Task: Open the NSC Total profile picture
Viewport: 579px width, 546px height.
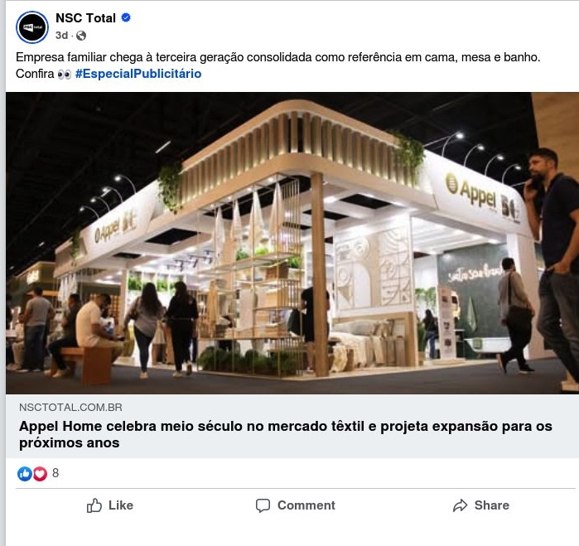Action: (x=32, y=27)
